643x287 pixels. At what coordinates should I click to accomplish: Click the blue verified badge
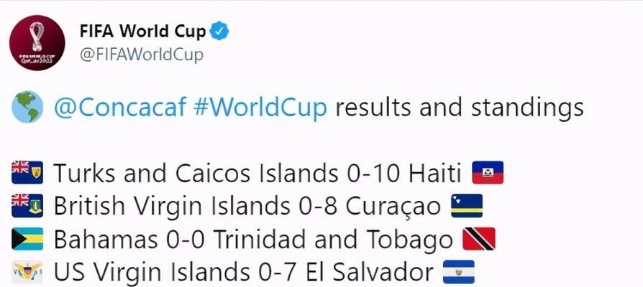click(219, 31)
